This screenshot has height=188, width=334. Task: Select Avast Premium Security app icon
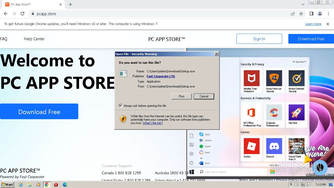(274, 78)
